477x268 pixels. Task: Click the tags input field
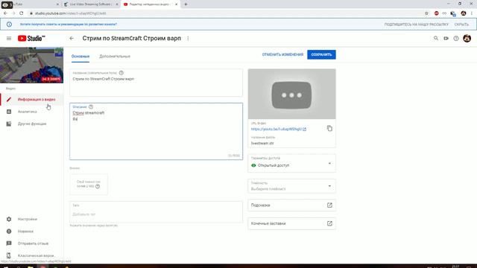[x=156, y=211]
